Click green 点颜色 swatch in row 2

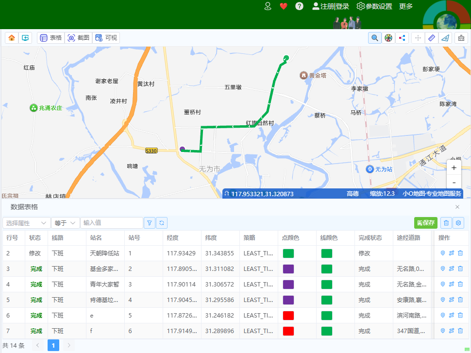(x=288, y=253)
